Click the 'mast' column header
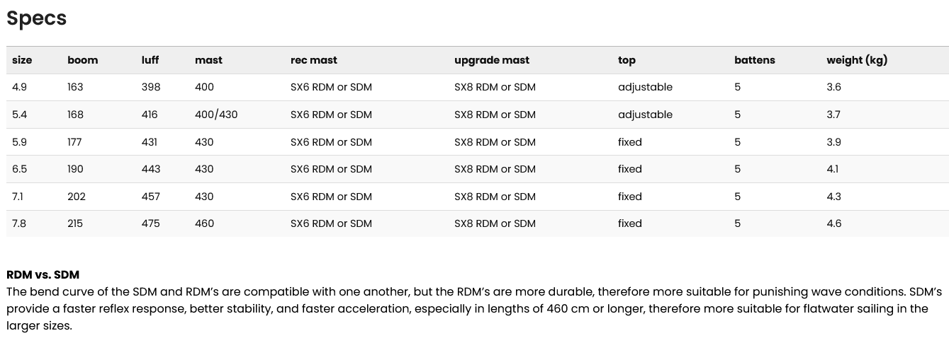Viewport: 949px width, 338px height. (208, 60)
